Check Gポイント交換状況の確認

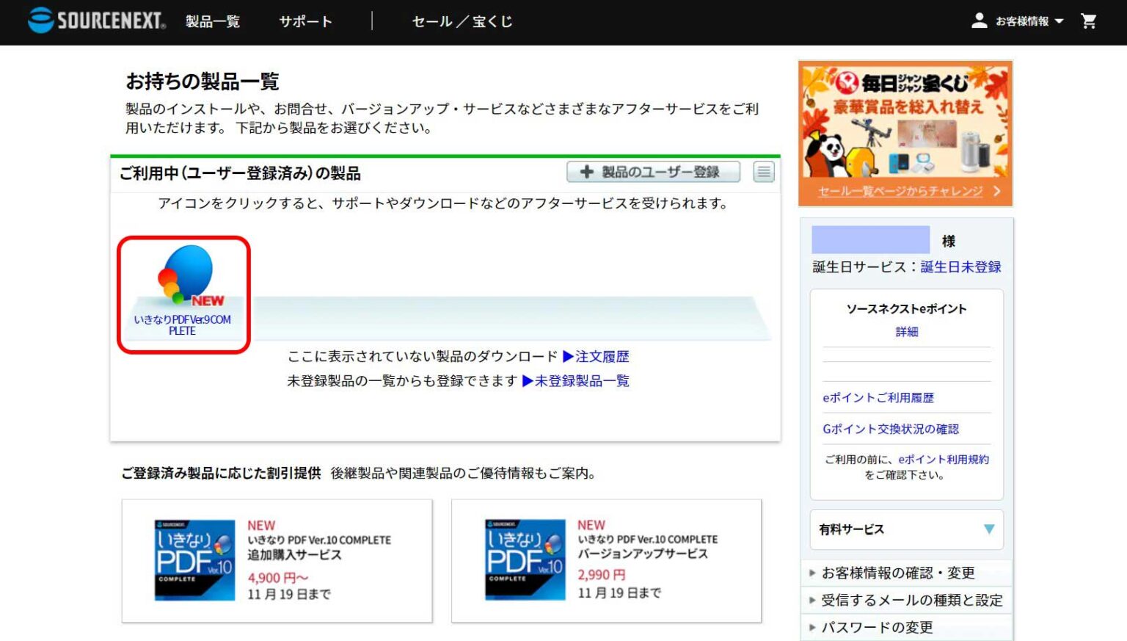coord(892,429)
